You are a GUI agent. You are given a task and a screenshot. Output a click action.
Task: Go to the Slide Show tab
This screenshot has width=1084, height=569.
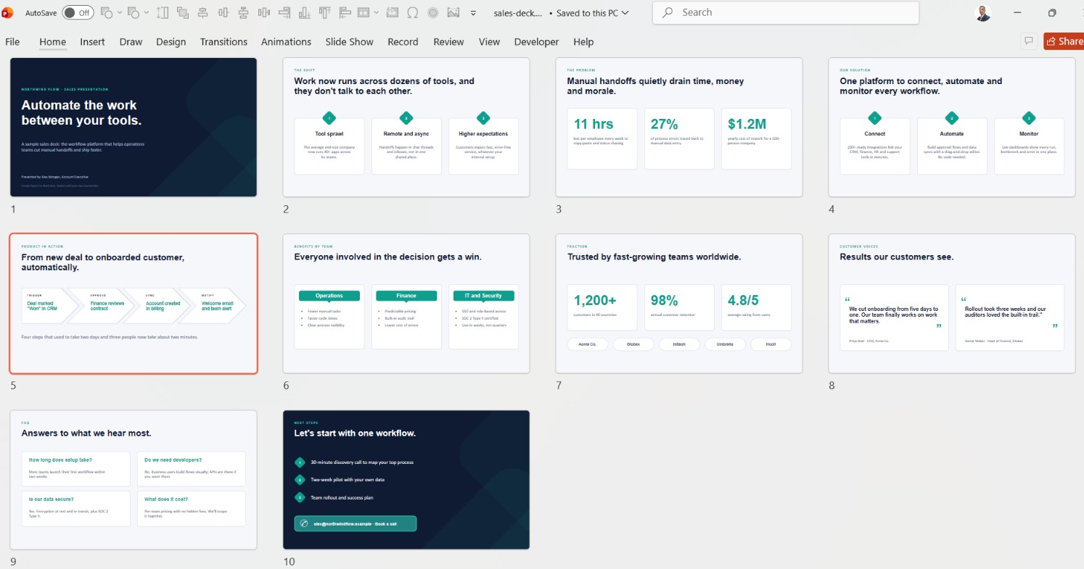click(x=349, y=42)
